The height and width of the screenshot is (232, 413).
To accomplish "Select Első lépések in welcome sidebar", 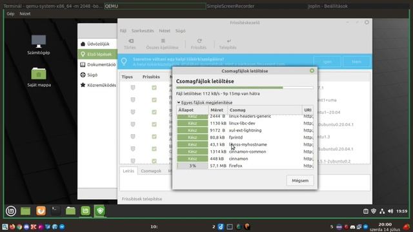I will 97,54.
